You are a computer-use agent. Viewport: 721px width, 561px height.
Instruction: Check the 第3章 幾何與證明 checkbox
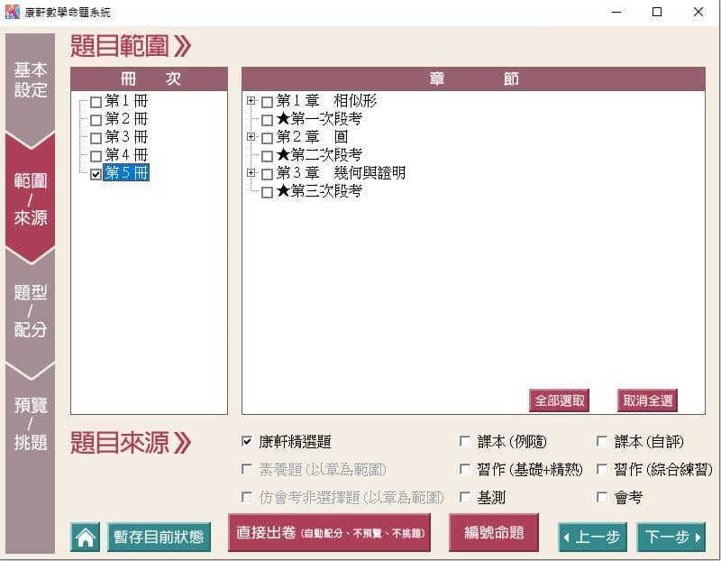[x=267, y=174]
